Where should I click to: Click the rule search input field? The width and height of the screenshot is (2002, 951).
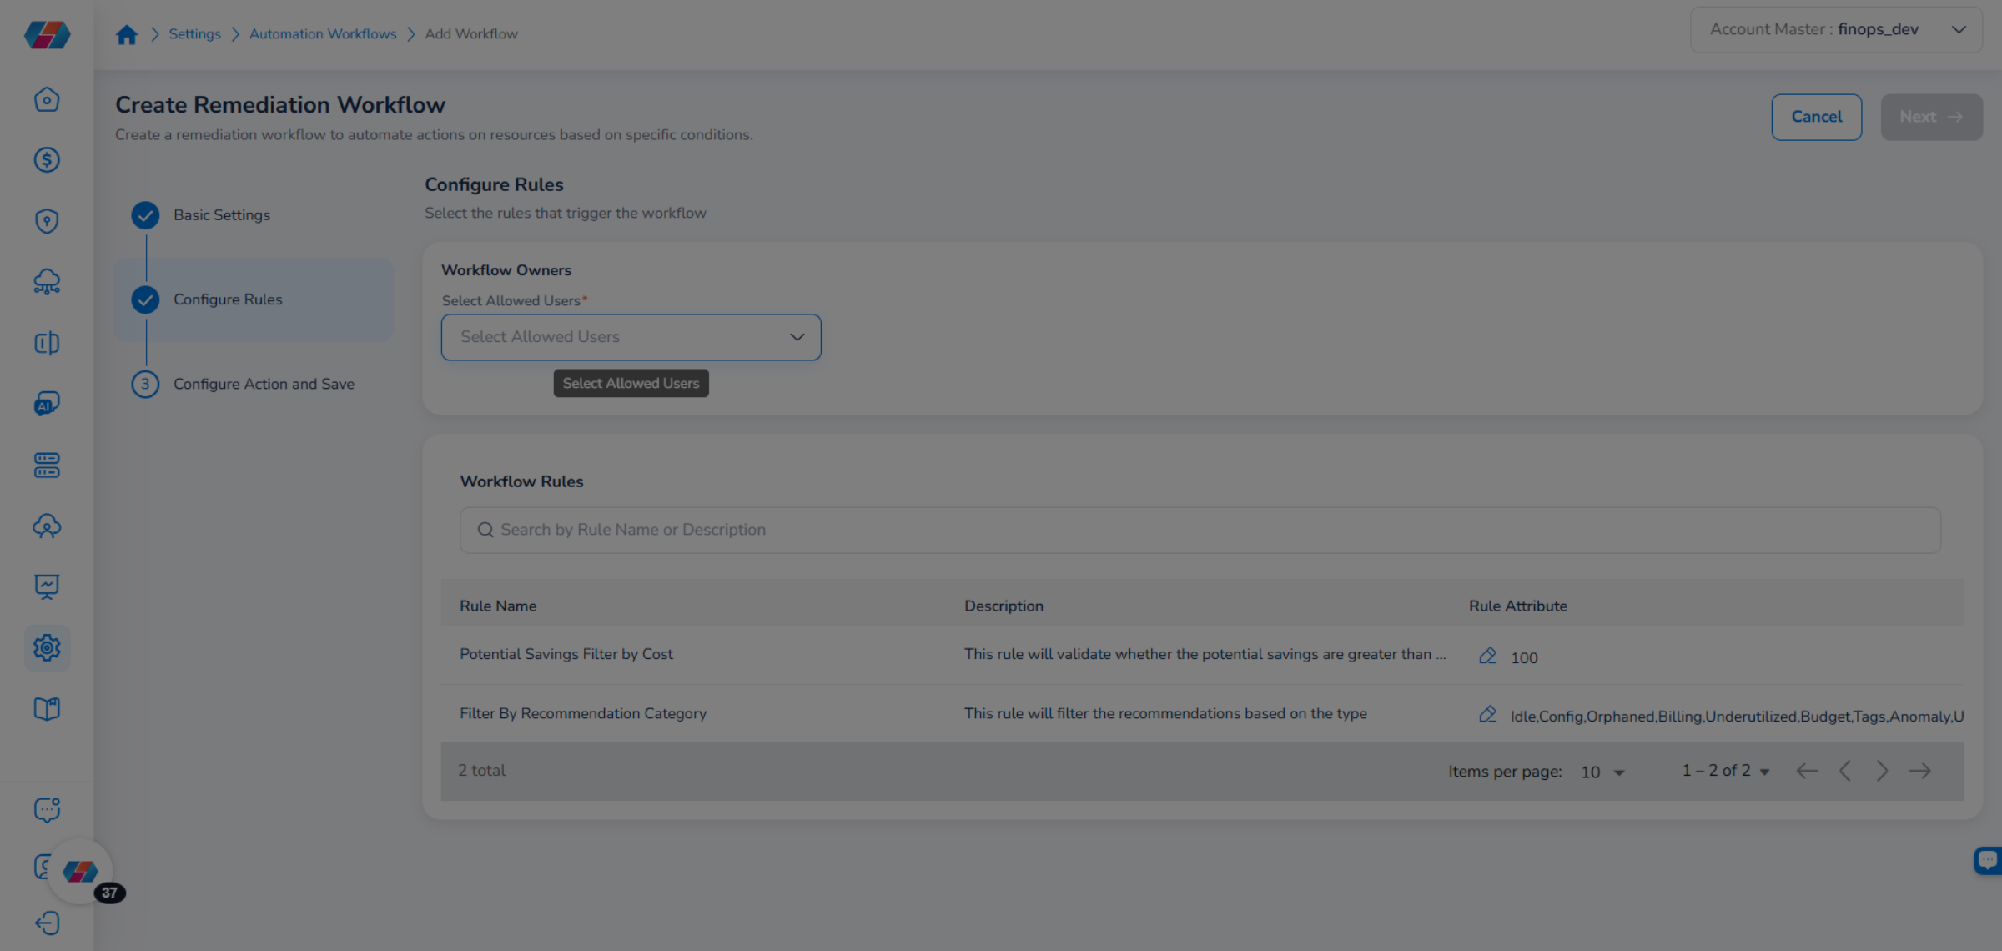pyautogui.click(x=1200, y=531)
